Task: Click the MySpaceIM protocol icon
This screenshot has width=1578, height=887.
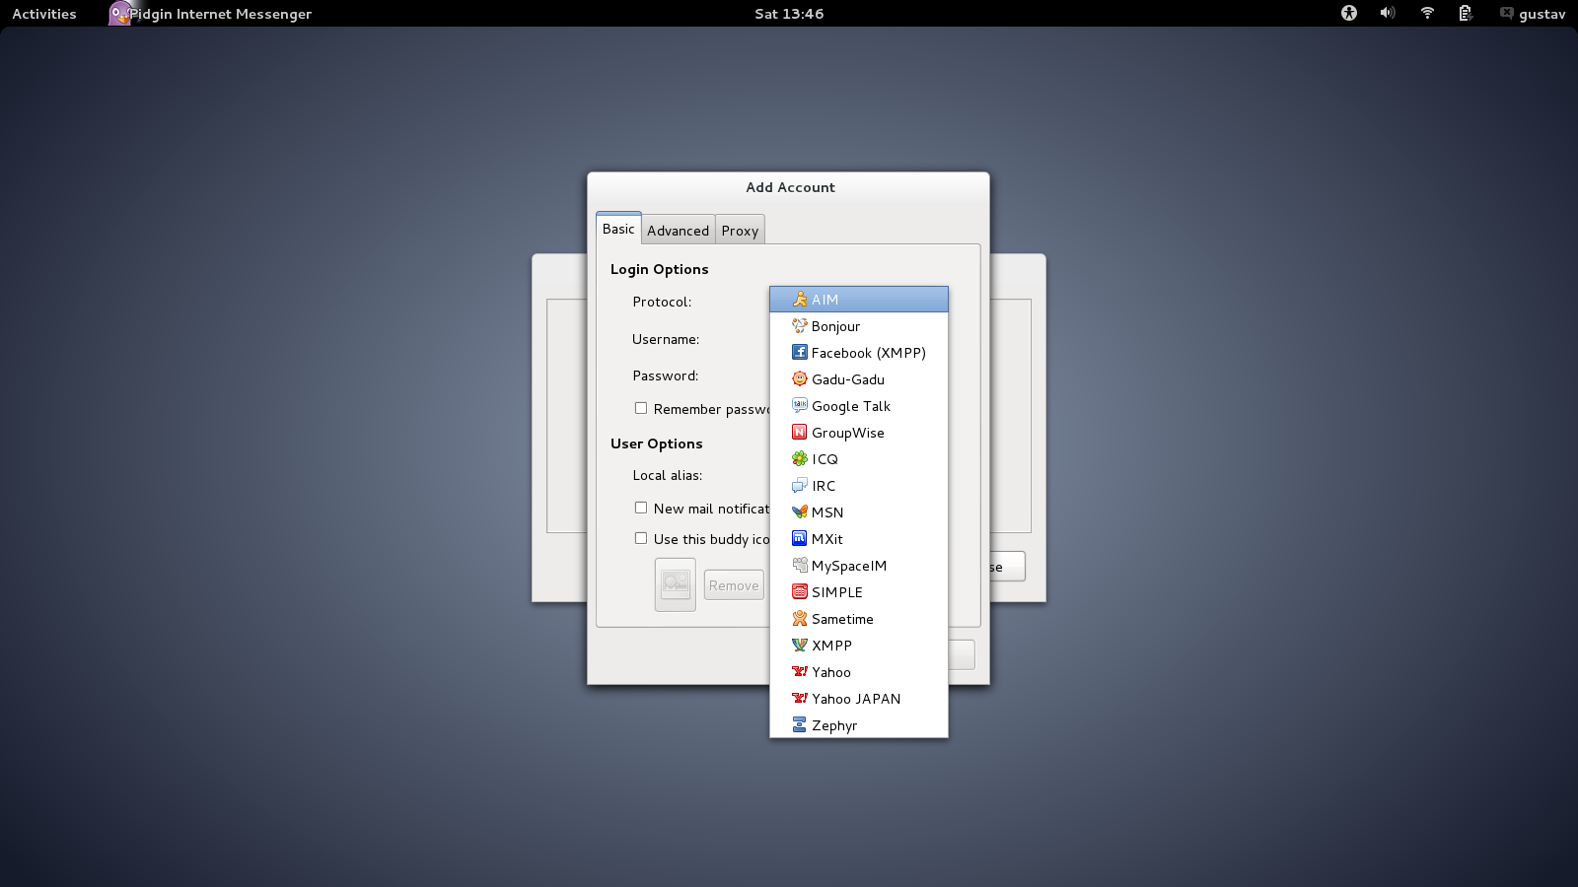Action: point(800,565)
